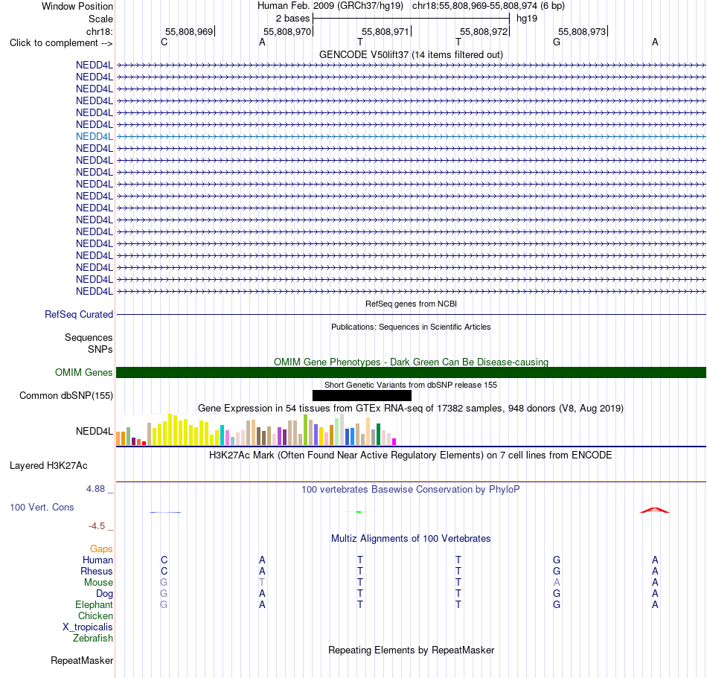Click the 100 Vert. Cons track label
The width and height of the screenshot is (707, 678).
click(x=42, y=507)
